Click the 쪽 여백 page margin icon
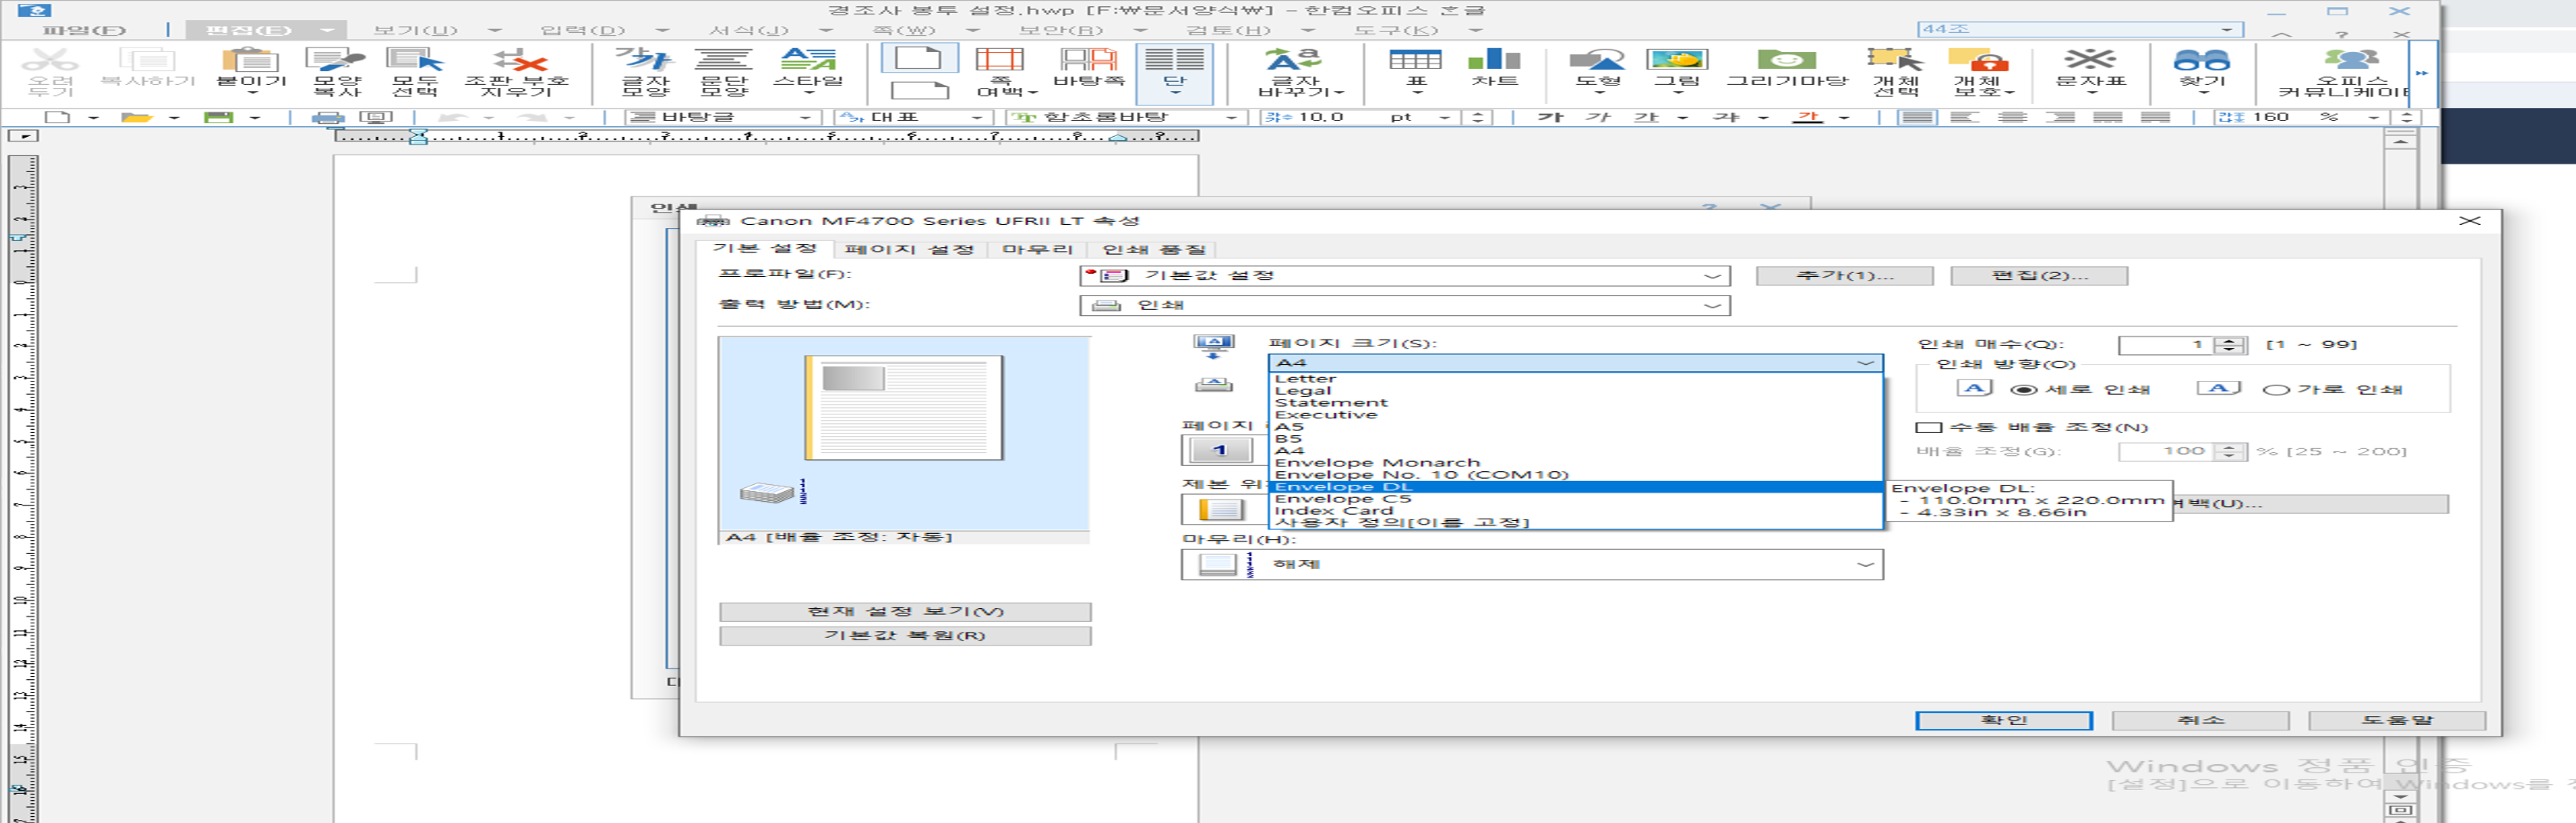 point(1000,60)
